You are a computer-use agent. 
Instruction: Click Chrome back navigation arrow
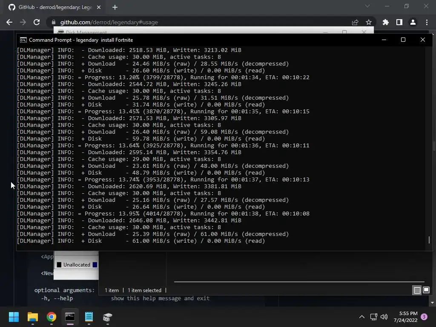(x=9, y=22)
